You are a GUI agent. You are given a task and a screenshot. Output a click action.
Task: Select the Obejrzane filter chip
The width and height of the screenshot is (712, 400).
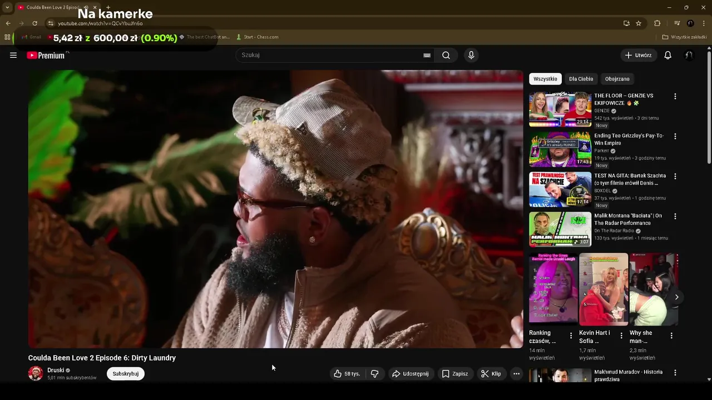[x=617, y=79]
